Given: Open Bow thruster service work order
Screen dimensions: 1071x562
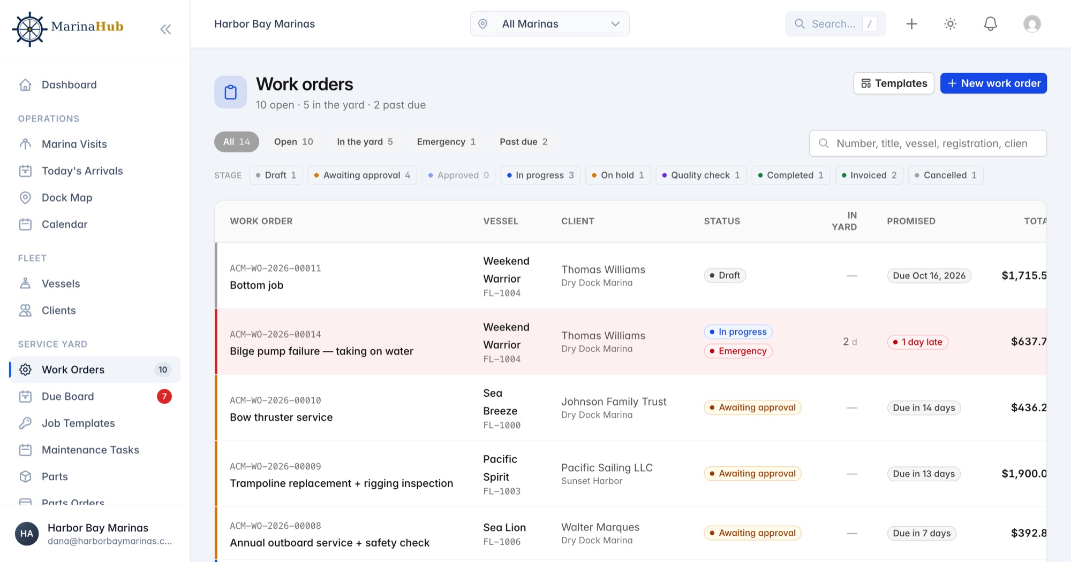Looking at the screenshot, I should [x=631, y=408].
